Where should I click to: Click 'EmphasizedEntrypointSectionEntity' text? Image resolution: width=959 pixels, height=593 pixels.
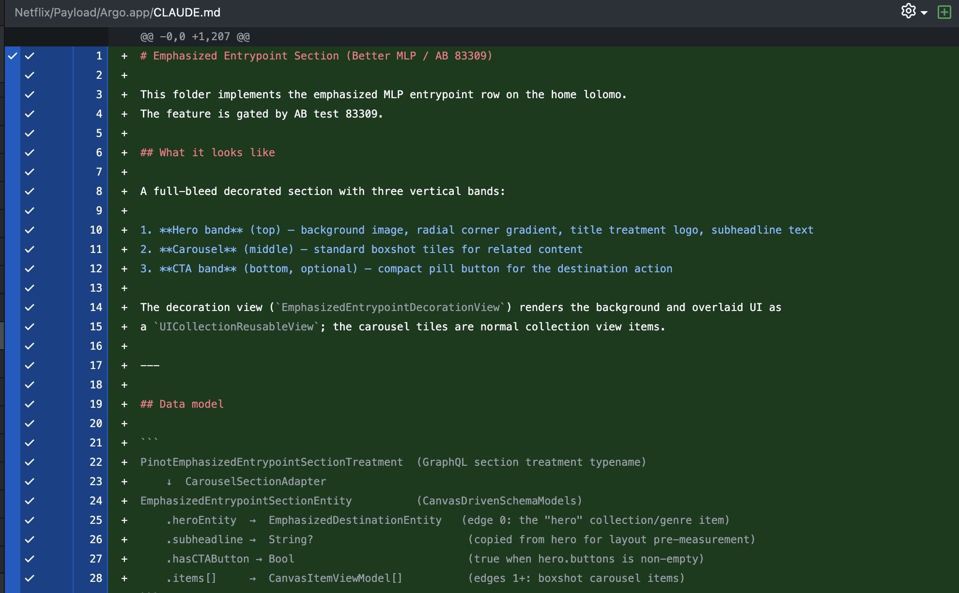pos(246,501)
